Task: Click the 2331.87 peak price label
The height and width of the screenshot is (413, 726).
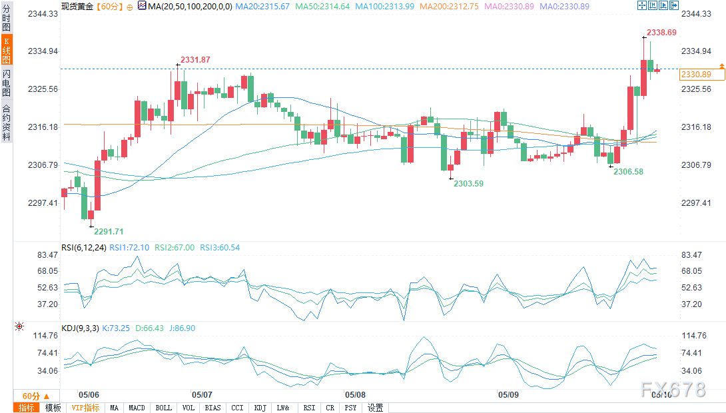Action: [195, 60]
